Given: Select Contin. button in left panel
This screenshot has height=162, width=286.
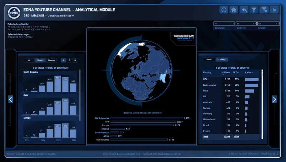Looking at the screenshot, I should (x=40, y=60).
